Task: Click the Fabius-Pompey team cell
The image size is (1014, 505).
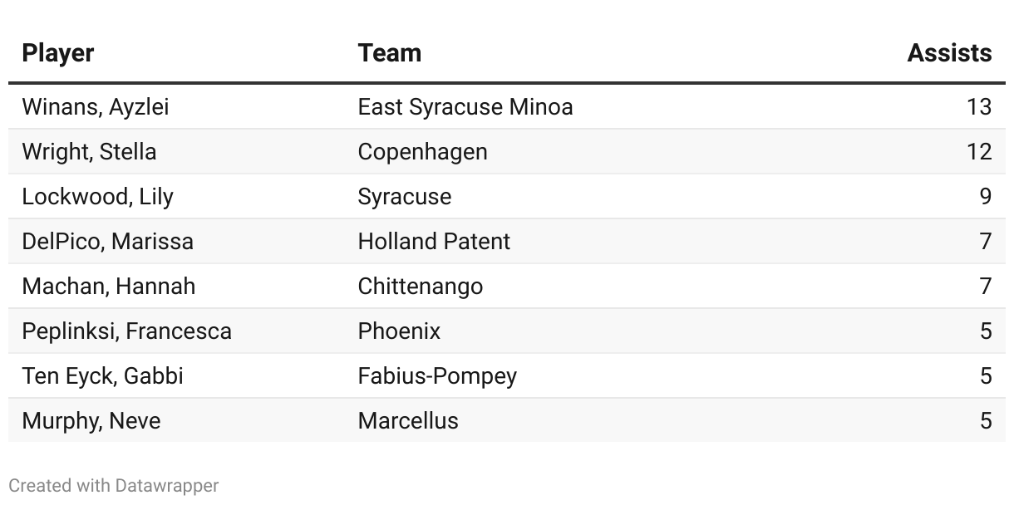Action: coord(437,376)
